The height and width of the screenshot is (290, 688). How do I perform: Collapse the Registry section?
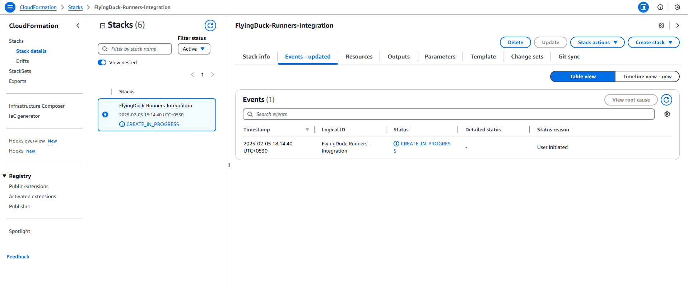(4, 176)
